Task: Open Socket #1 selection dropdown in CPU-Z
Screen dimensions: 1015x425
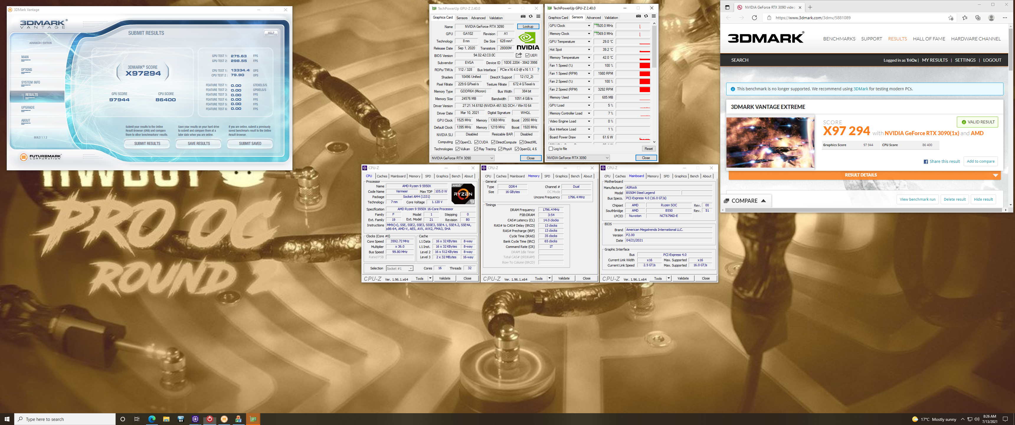Action: 399,269
